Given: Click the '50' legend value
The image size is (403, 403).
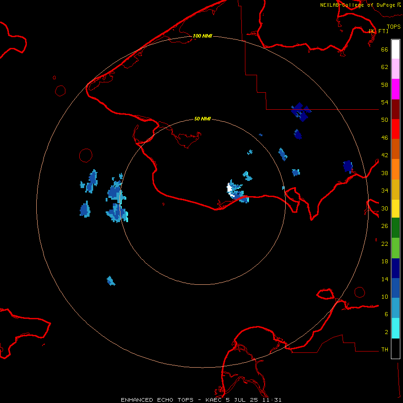Looking at the screenshot, I should pyautogui.click(x=385, y=120).
